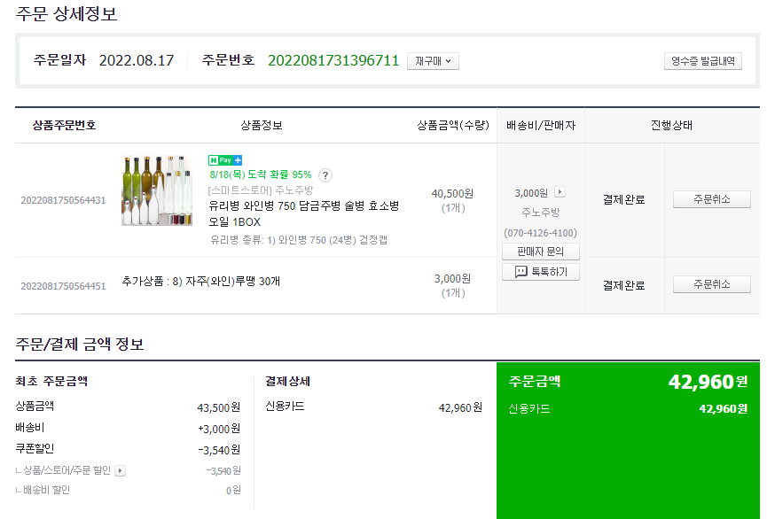Open the wine bottle product thumbnail

(157, 190)
